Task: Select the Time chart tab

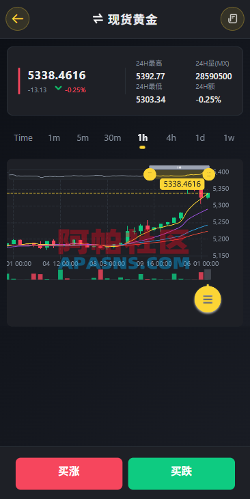Action: pyautogui.click(x=23, y=138)
